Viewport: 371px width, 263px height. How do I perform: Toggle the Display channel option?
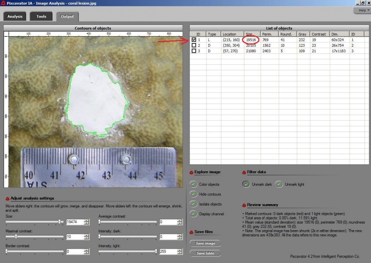pyautogui.click(x=193, y=214)
